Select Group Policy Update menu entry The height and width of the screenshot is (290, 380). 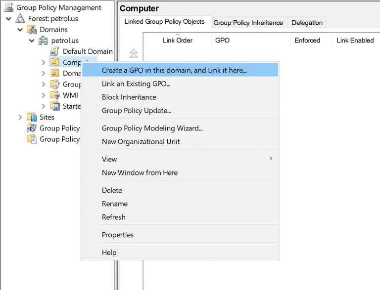pos(180,111)
